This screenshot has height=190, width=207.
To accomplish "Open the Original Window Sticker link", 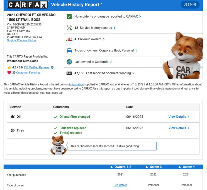I will [21, 41].
